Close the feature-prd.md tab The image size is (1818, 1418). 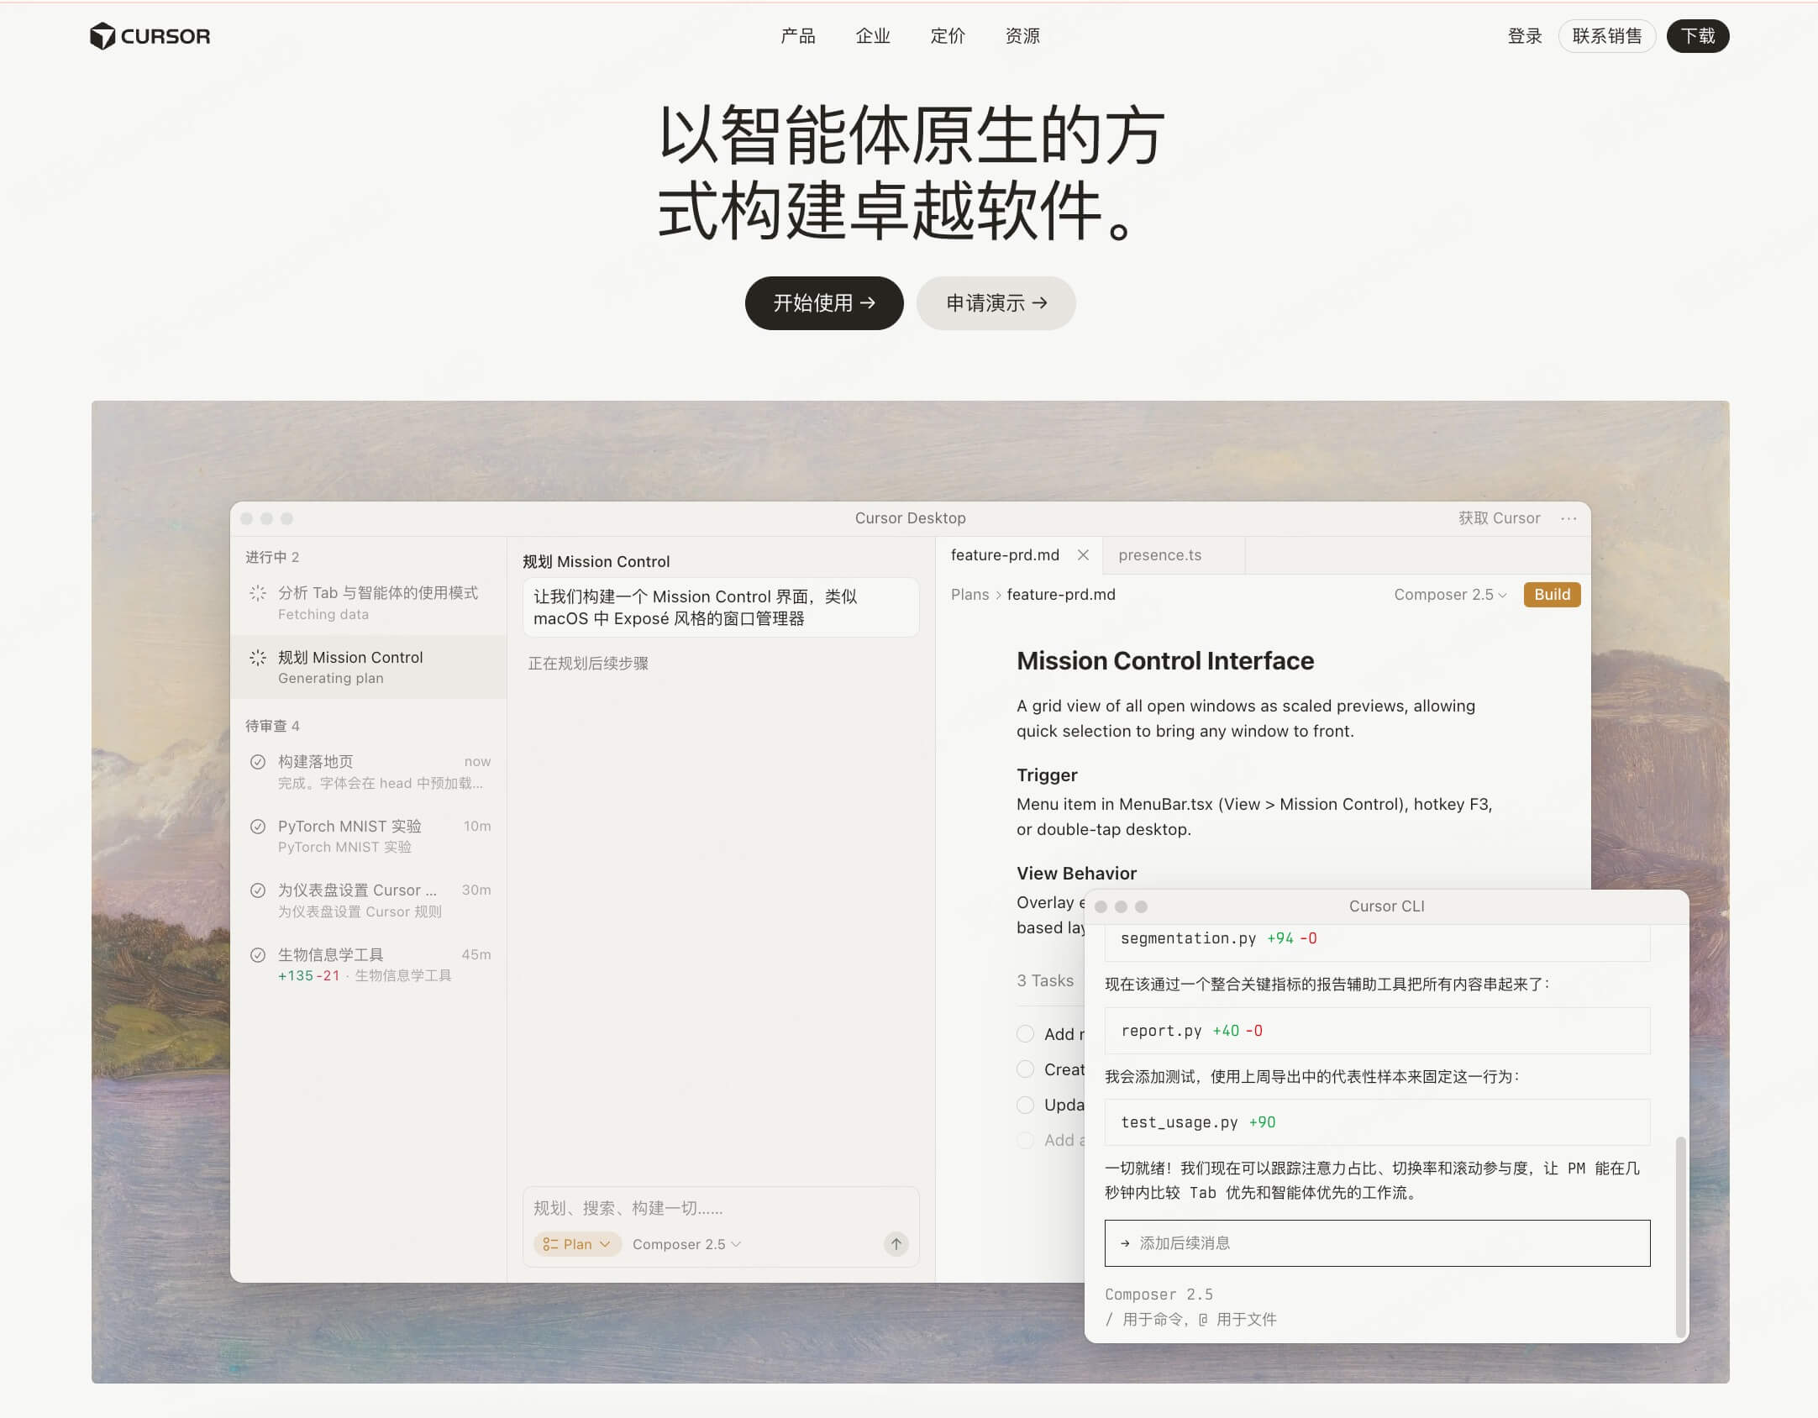(1084, 555)
